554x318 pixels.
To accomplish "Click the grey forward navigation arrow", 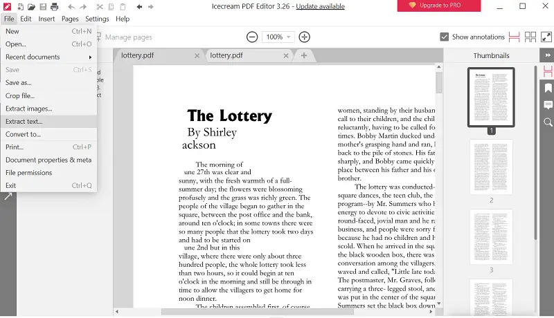I will (151, 7).
